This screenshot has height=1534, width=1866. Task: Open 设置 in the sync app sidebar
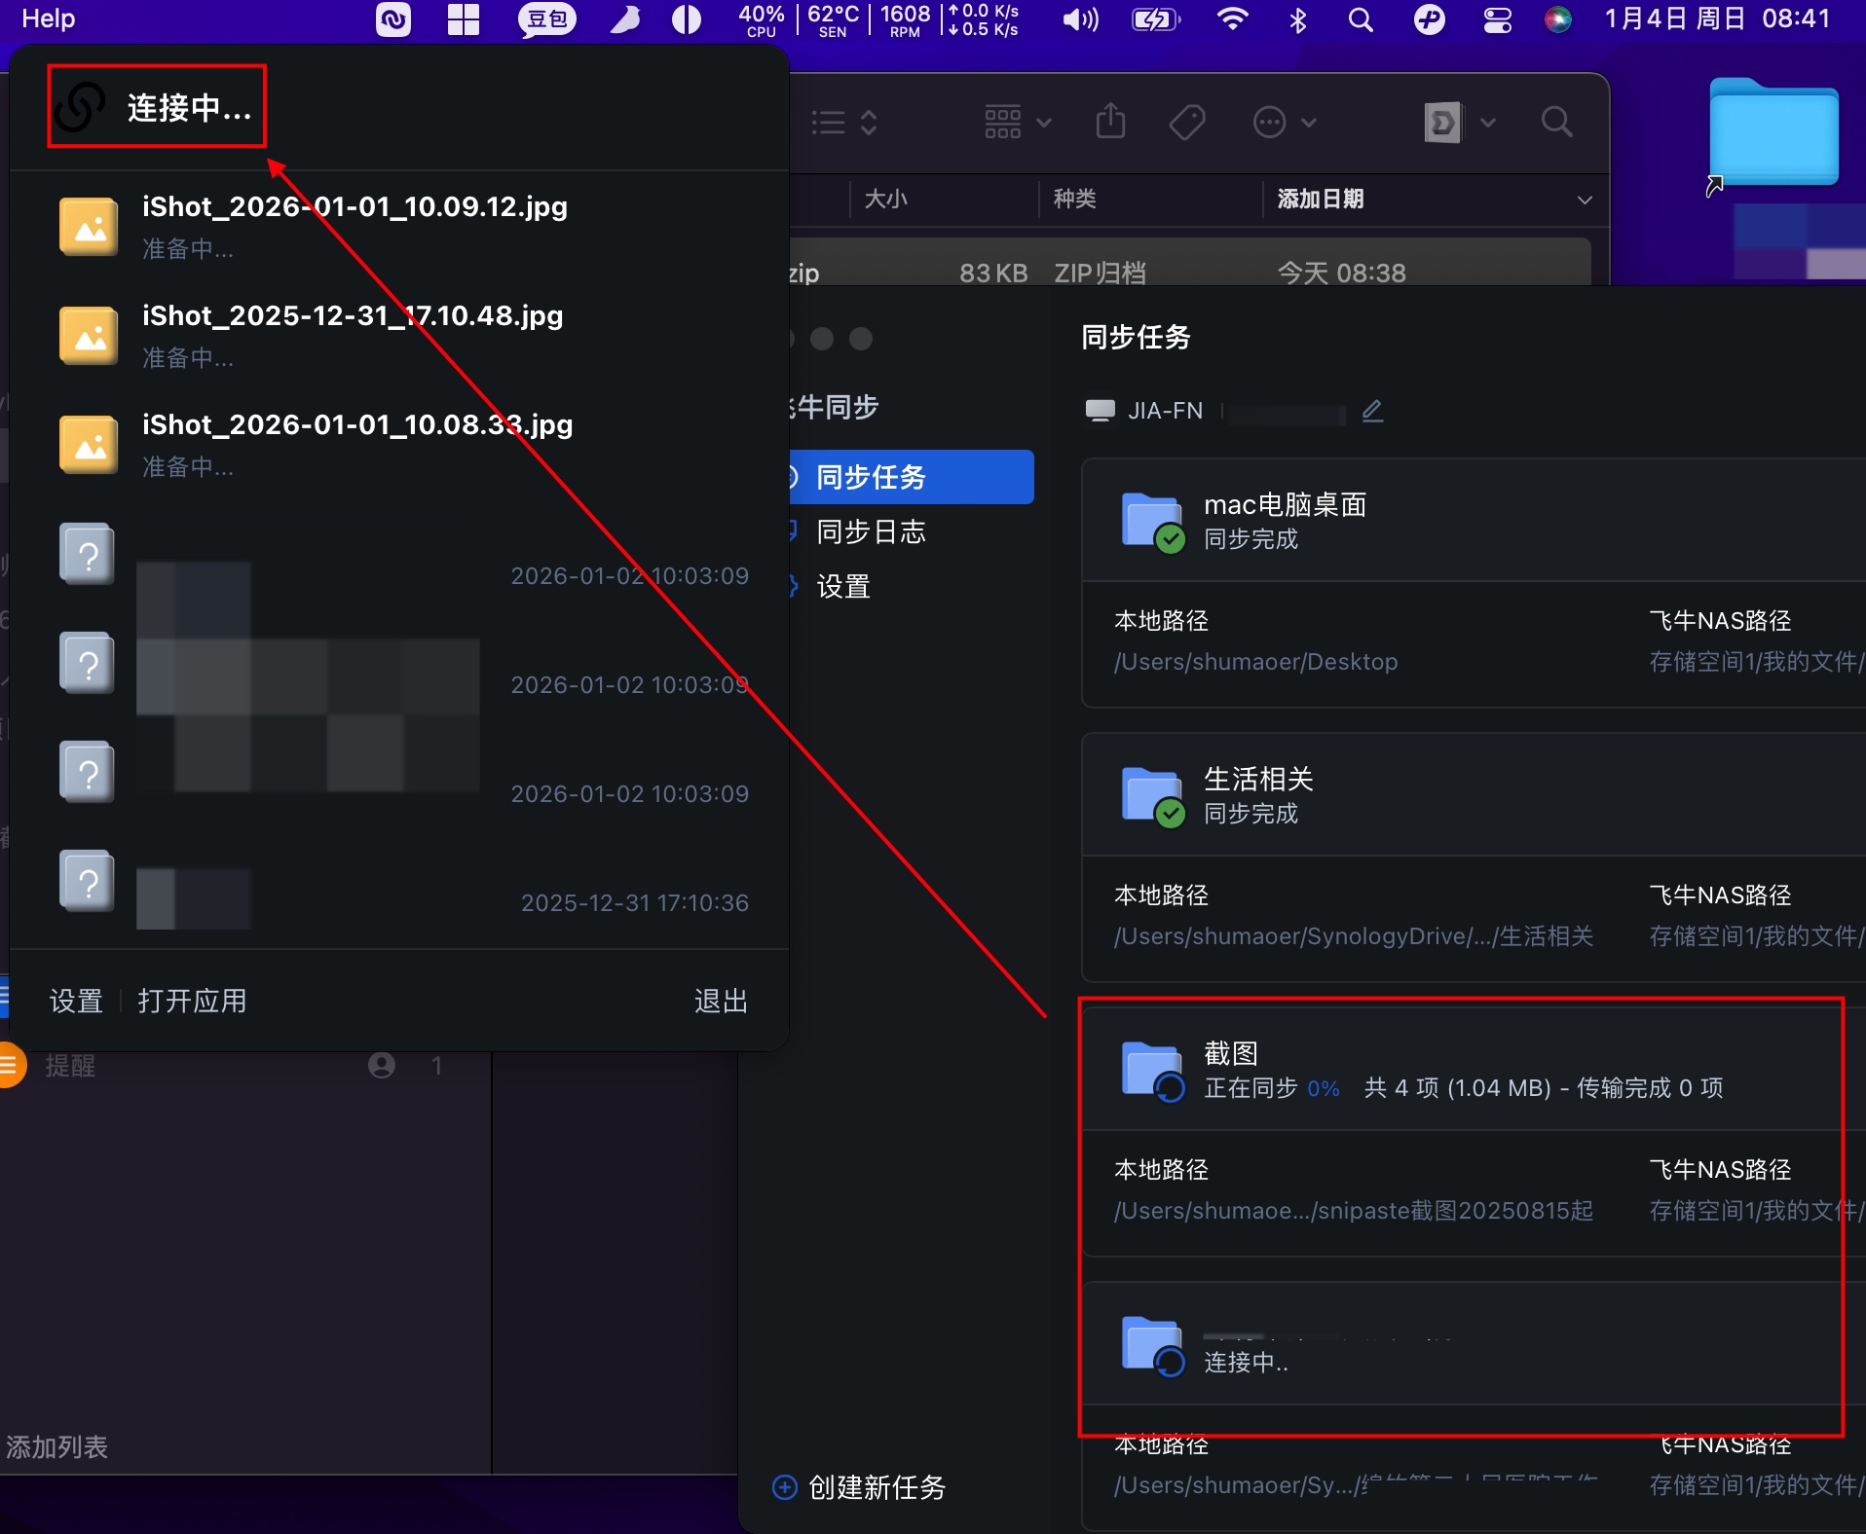(842, 586)
